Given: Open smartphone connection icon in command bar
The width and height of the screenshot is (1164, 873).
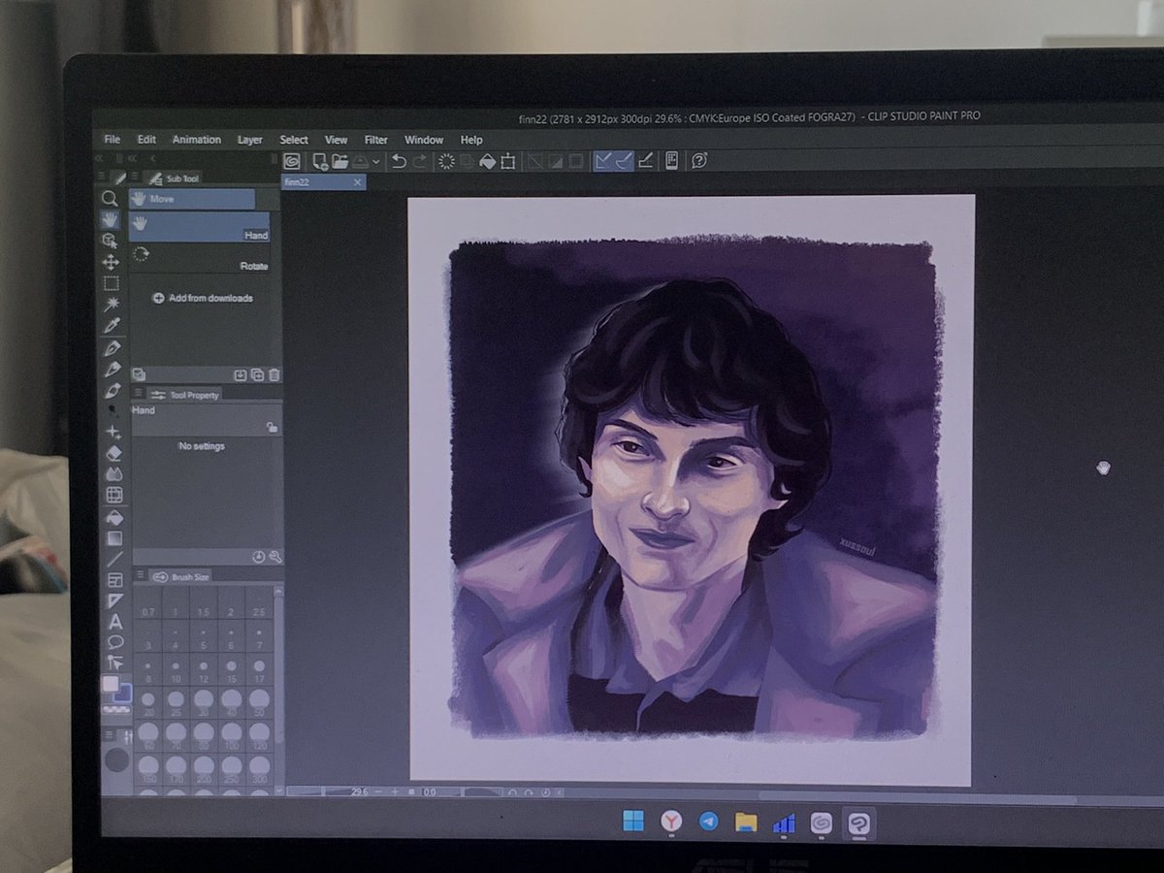Looking at the screenshot, I should pyautogui.click(x=671, y=161).
